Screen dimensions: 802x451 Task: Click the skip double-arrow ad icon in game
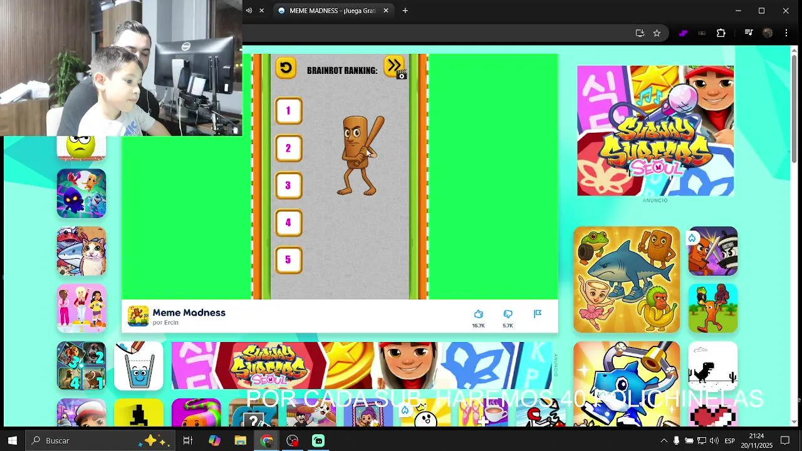395,67
